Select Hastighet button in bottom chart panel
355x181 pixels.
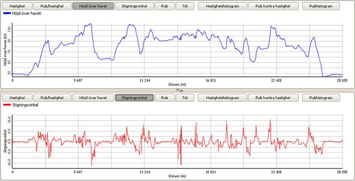(x=17, y=98)
